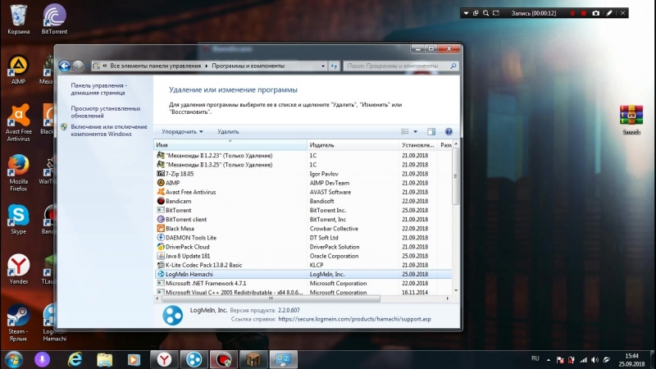Viewport: 656px width, 369px height.
Task: Switch to Minecraft block icon in taskbar
Action: (x=253, y=359)
